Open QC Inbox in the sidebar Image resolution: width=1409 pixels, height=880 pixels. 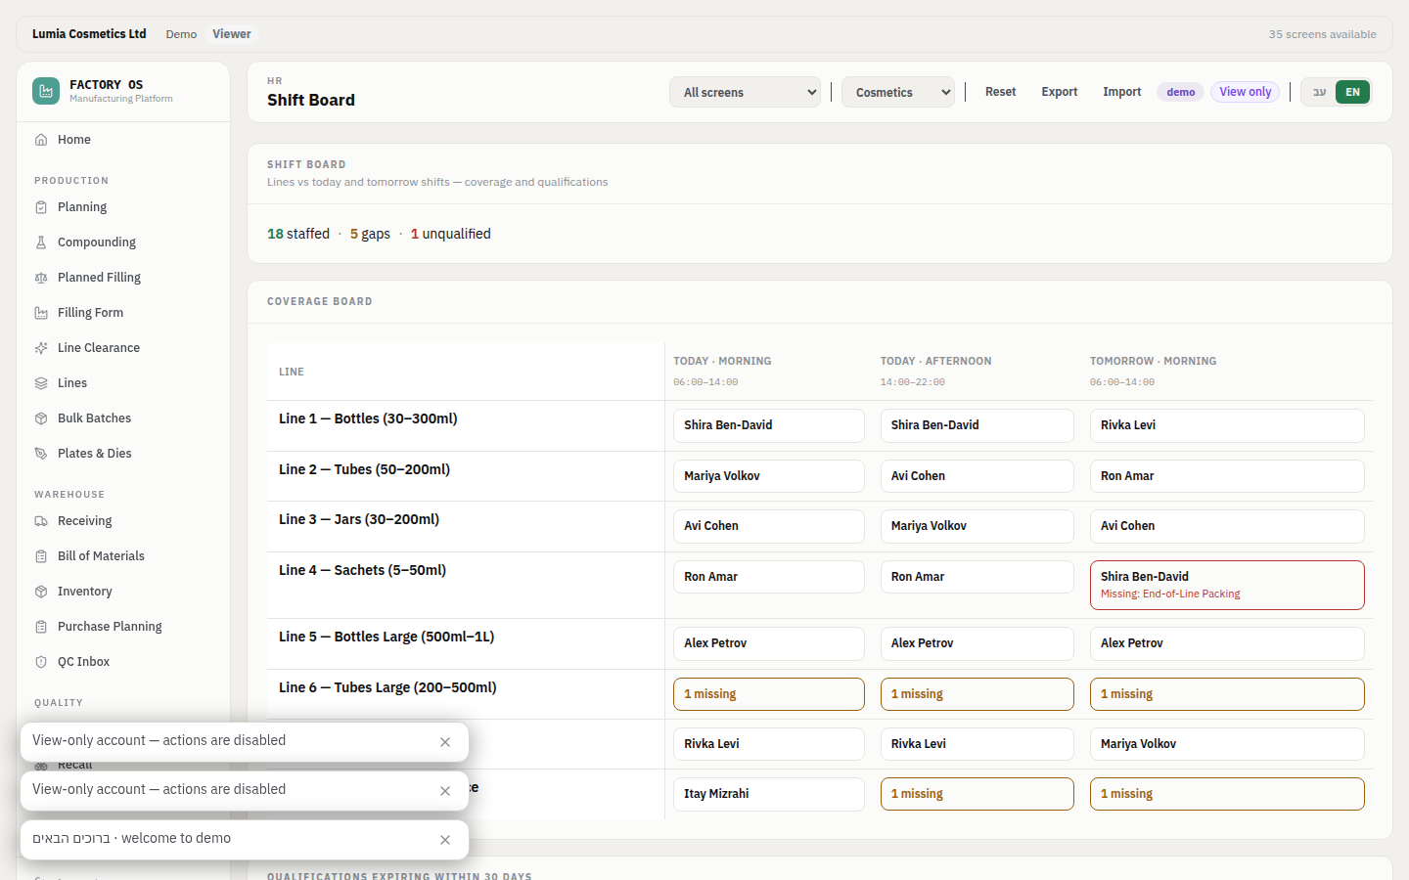pyautogui.click(x=123, y=662)
